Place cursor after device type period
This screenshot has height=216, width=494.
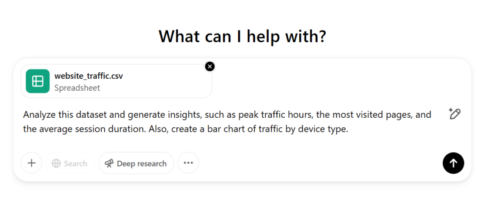click(x=348, y=129)
